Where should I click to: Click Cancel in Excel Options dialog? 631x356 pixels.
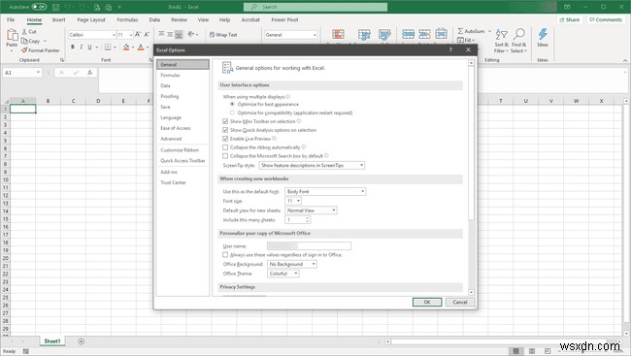coord(460,302)
